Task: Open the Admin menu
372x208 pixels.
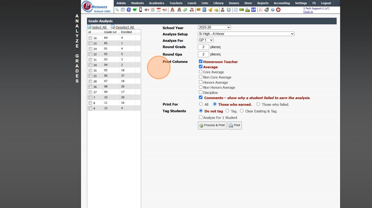Action: (121, 3)
